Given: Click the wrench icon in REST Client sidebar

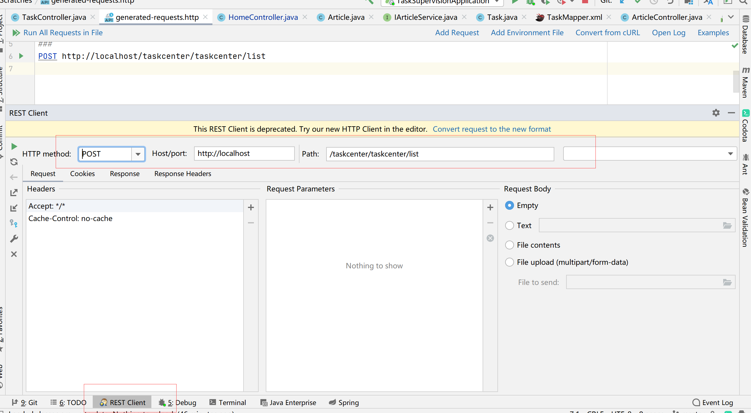Looking at the screenshot, I should (14, 239).
